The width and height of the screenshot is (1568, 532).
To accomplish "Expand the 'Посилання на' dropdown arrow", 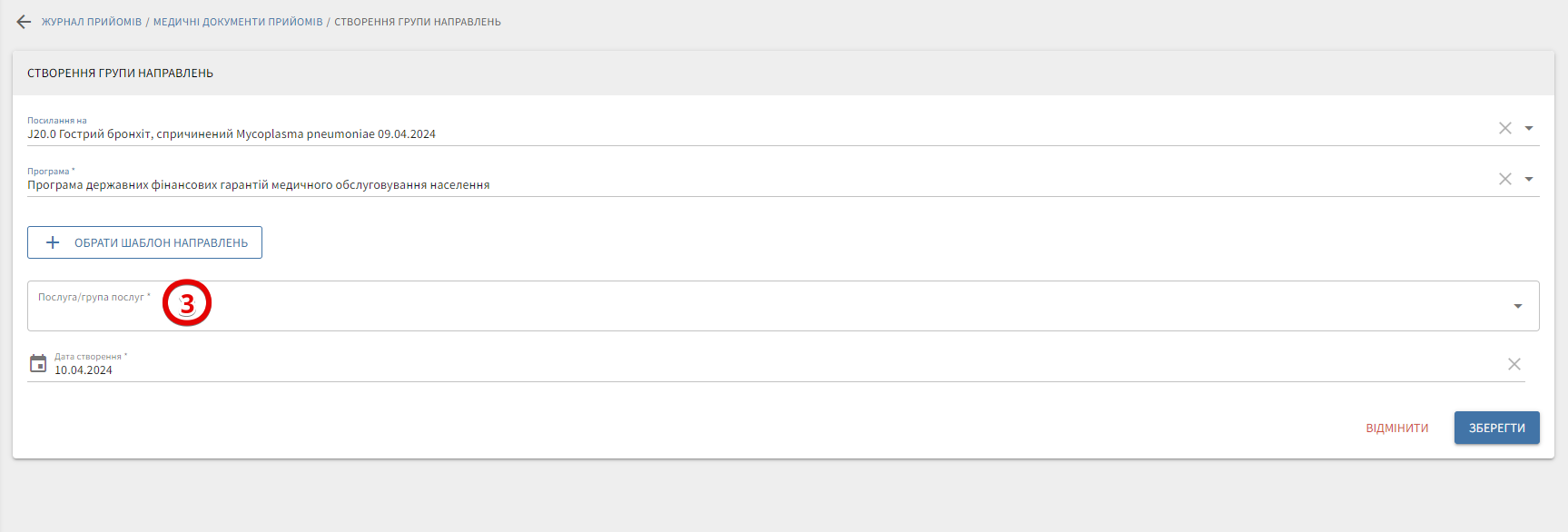I will (x=1529, y=128).
